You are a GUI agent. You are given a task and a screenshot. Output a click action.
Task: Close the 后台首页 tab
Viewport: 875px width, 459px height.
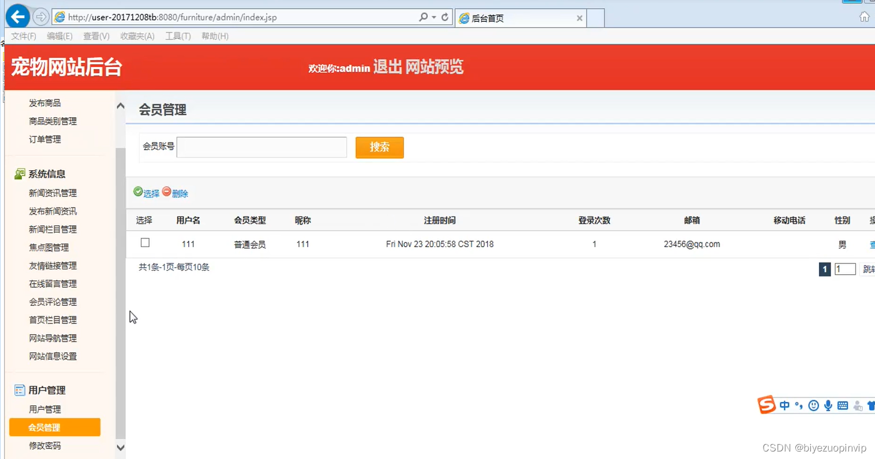point(579,18)
